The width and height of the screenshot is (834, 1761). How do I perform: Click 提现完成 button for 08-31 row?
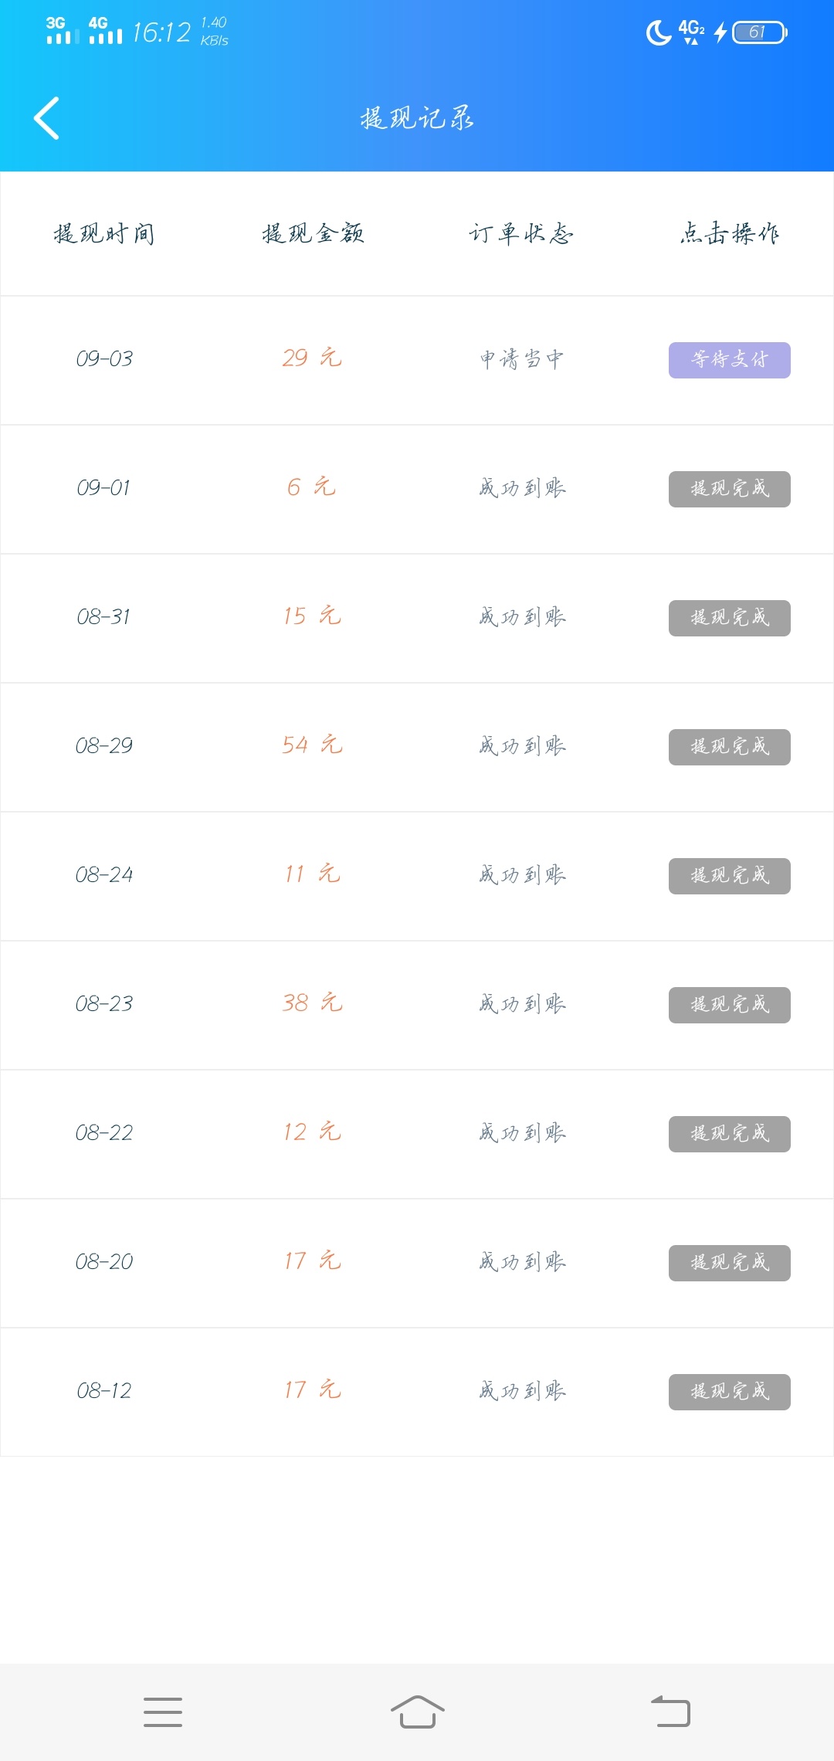coord(730,618)
